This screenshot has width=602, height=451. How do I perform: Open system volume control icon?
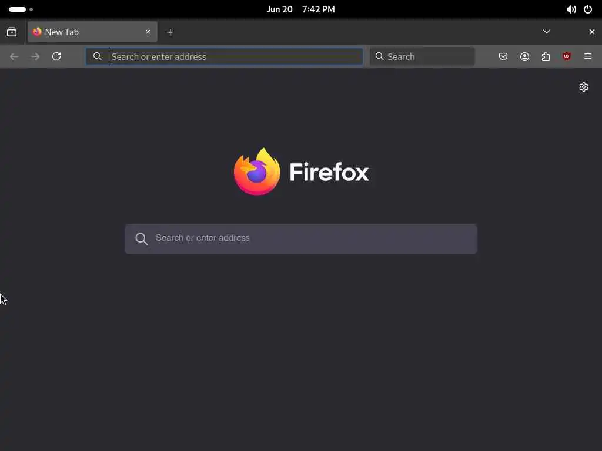tap(571, 9)
